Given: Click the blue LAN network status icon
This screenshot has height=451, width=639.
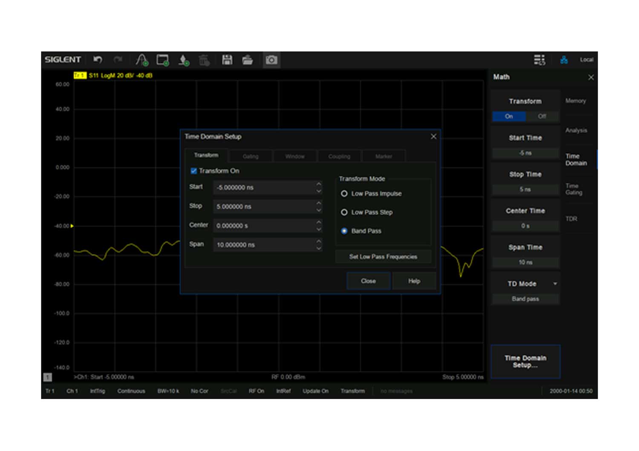Looking at the screenshot, I should click(x=564, y=60).
